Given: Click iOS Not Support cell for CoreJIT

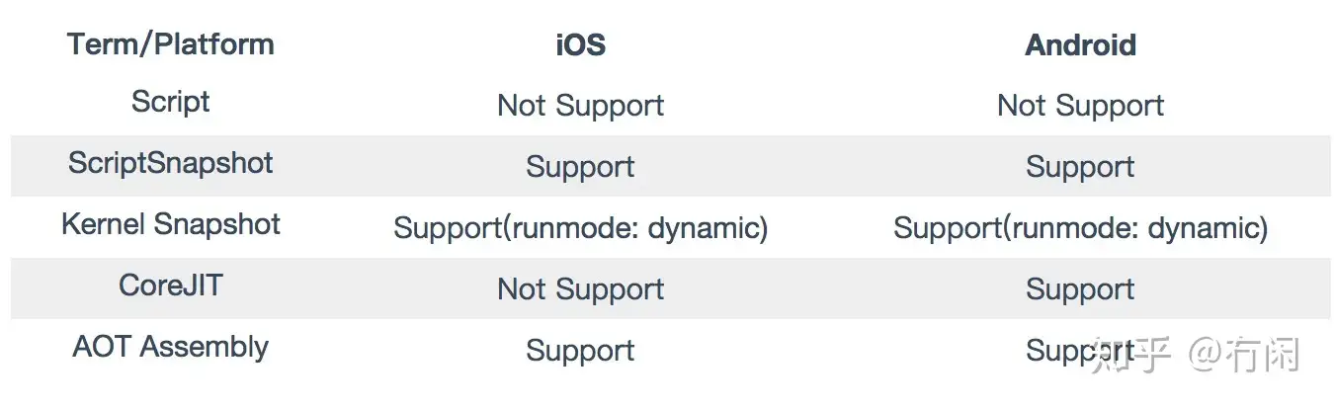Looking at the screenshot, I should coord(580,289).
